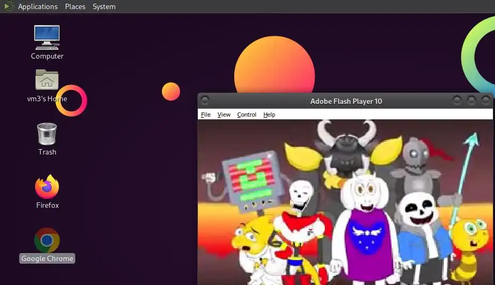The image size is (495, 285).
Task: Select the Trash desktop icon
Action: (47, 134)
